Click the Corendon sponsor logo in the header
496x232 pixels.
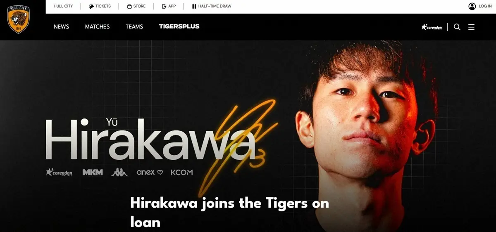coord(432,27)
